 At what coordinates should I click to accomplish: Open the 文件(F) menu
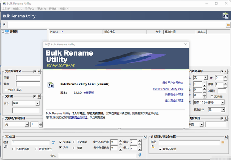click(x=6, y=8)
